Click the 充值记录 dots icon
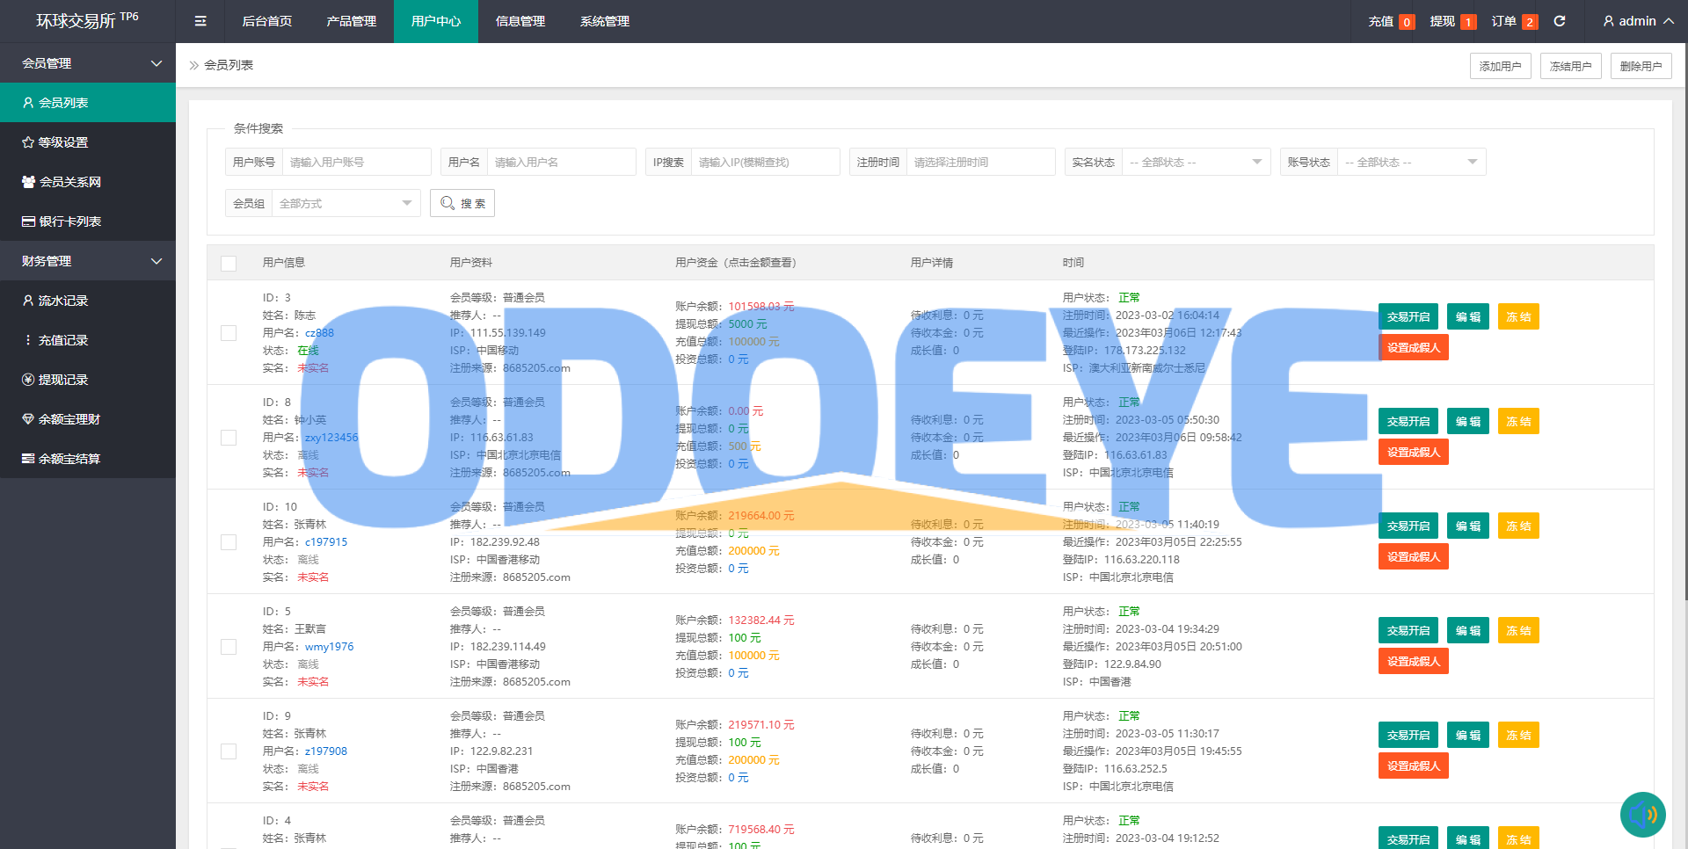Screen dimensions: 1688x849 (x=28, y=340)
